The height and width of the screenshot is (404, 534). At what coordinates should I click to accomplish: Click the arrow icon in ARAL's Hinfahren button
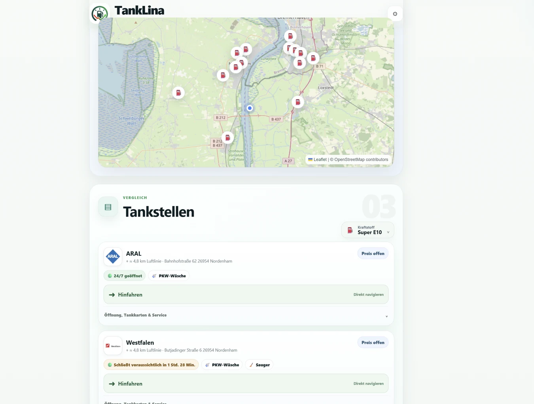point(112,295)
